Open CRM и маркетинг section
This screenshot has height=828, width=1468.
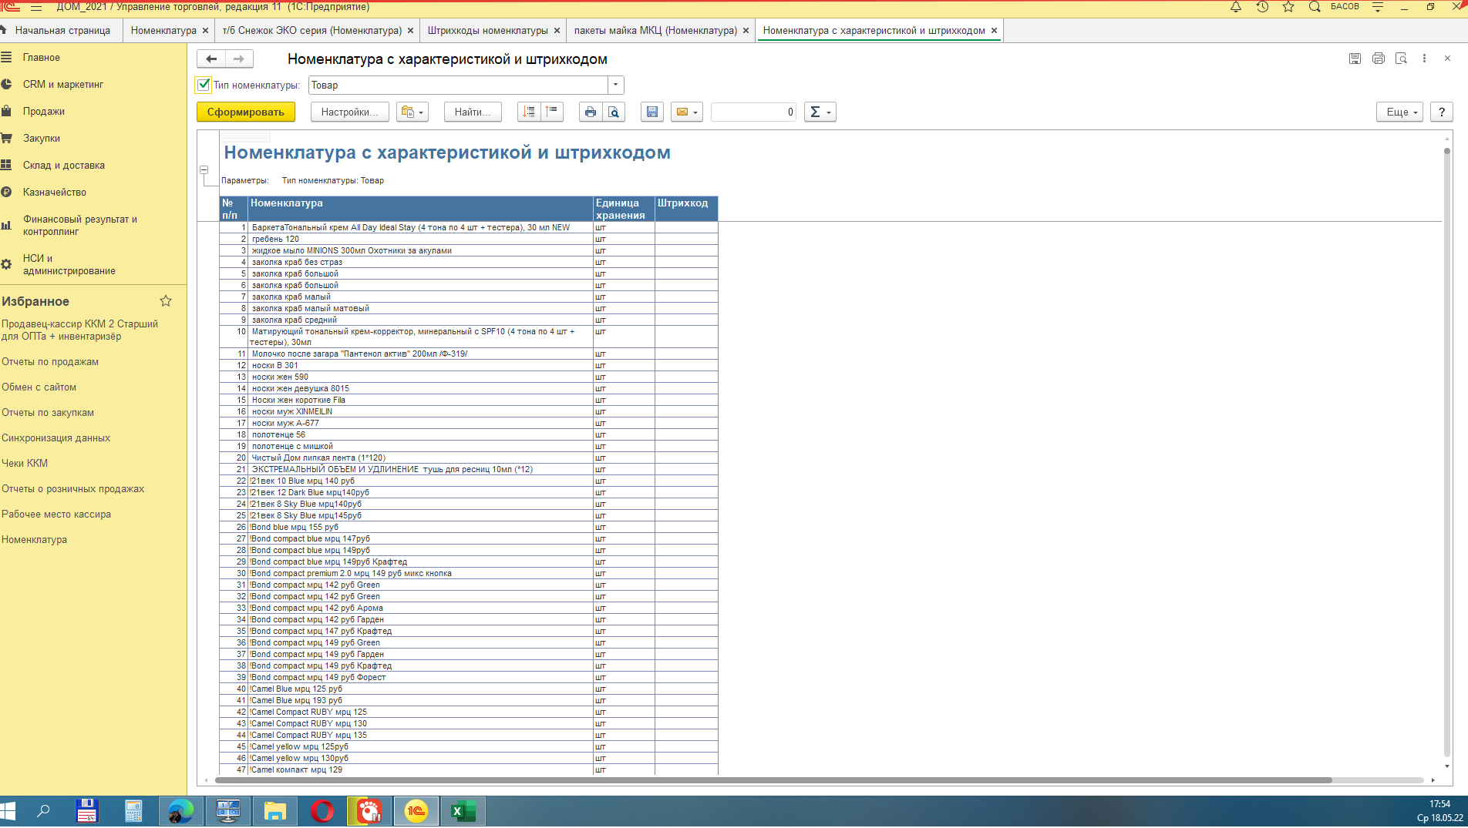pyautogui.click(x=62, y=85)
